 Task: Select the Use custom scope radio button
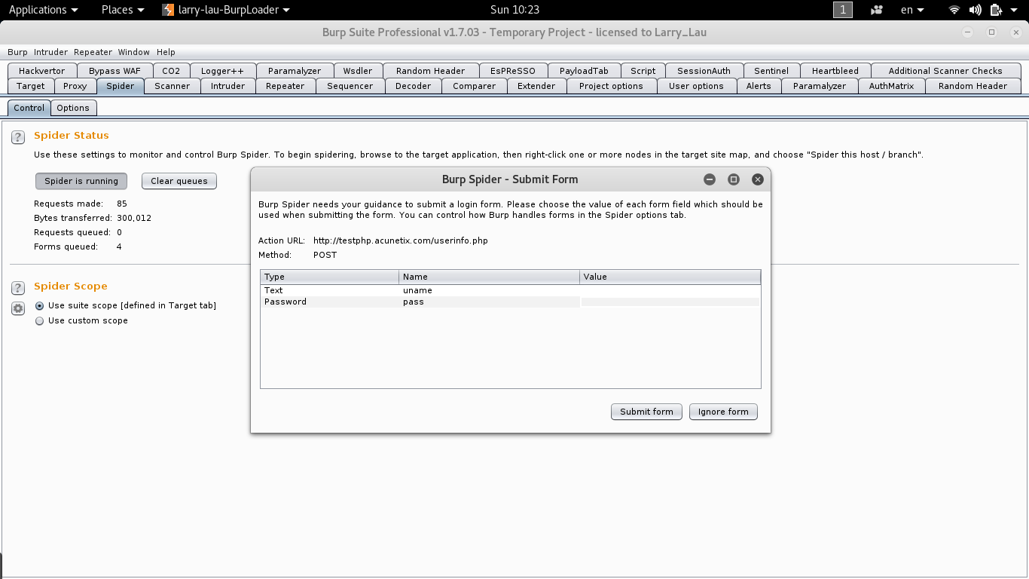pyautogui.click(x=40, y=320)
